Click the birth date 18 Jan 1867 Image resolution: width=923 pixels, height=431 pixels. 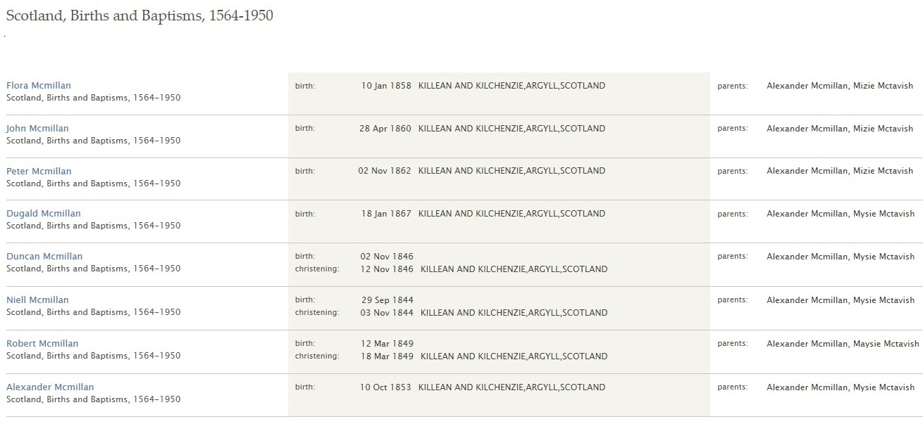coord(386,214)
